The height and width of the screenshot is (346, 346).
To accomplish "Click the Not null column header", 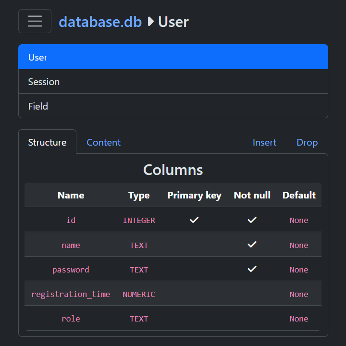I will point(252,195).
